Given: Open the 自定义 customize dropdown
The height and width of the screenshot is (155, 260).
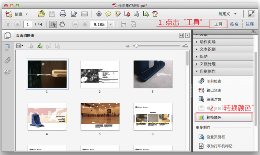Looking at the screenshot, I should [227, 14].
